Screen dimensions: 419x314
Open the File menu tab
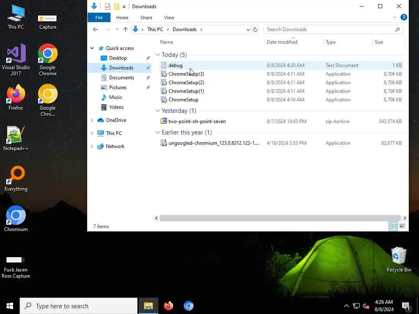99,17
